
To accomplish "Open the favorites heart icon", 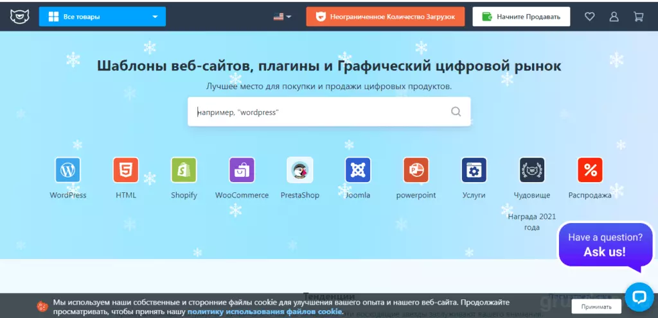I will (x=590, y=17).
